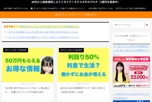Viewport: 152px width, 102px height.
Task: Click sidebar heading おすすめ記事（お得なキャンペーンあり）
Action: pyautogui.click(x=131, y=38)
